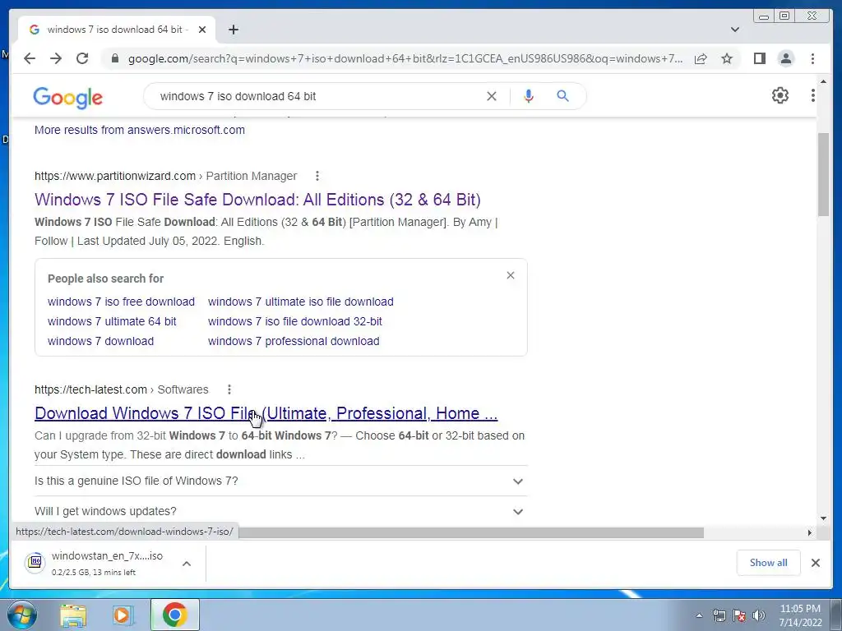
Task: Click the browser address bar URL
Action: tap(405, 58)
